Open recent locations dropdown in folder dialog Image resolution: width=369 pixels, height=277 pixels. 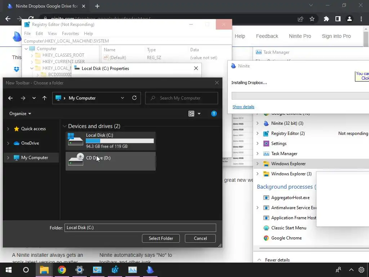[34, 98]
